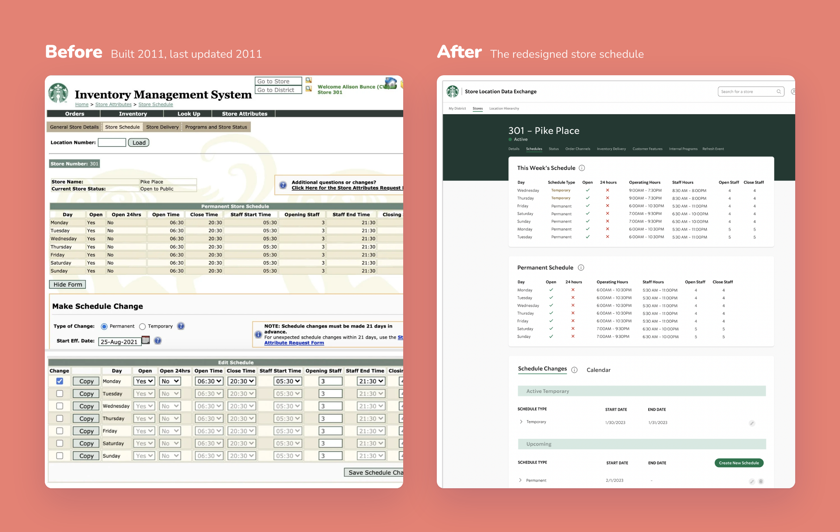Expand the upcoming Permanent schedule row chevron
840x532 pixels.
(x=520, y=480)
